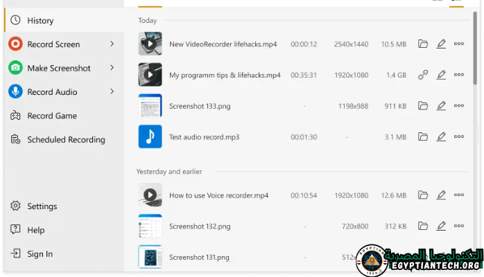
Task: Play New VideoRecorder lifehacks.mp4 thumbnail
Action: 150,44
